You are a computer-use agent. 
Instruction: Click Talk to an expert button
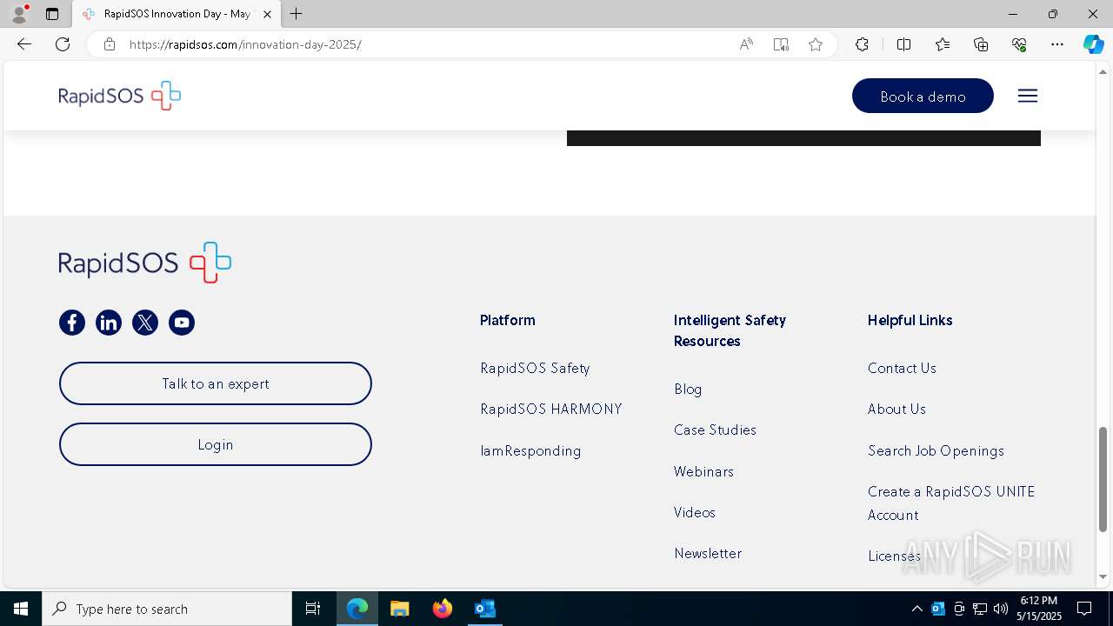pos(216,383)
